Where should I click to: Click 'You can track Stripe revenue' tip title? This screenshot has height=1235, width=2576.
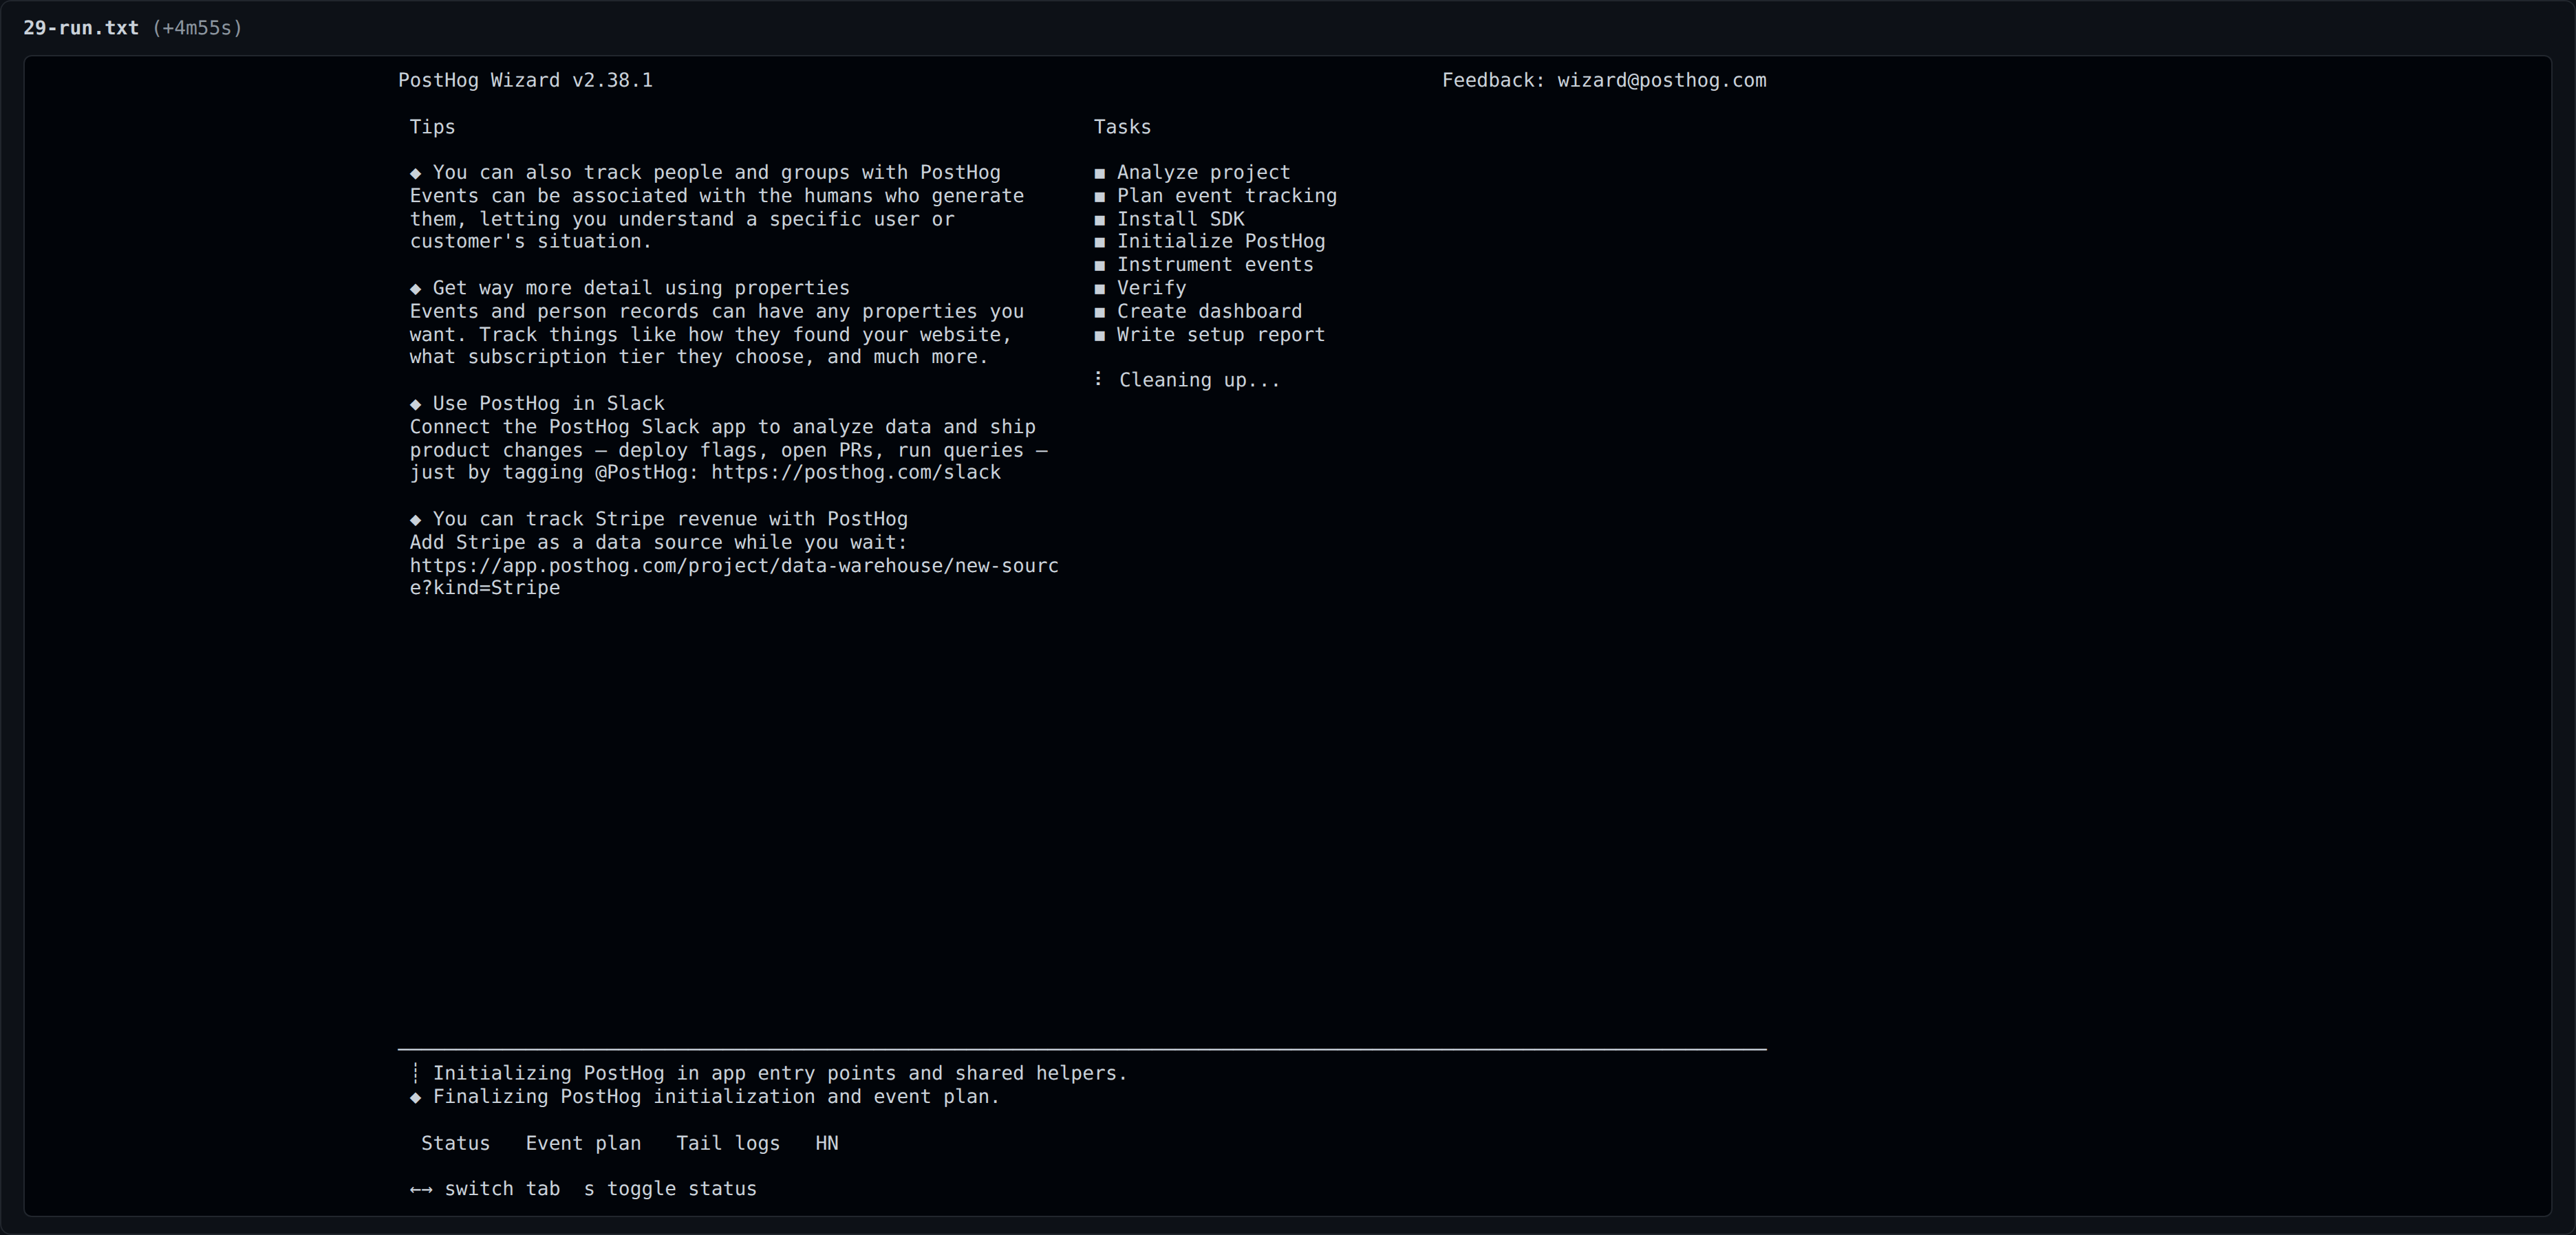pos(670,520)
